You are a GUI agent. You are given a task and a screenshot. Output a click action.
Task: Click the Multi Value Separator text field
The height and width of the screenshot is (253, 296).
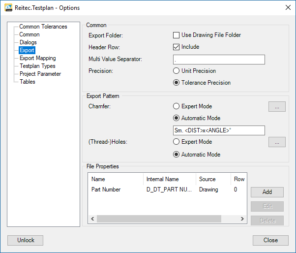(x=219, y=60)
